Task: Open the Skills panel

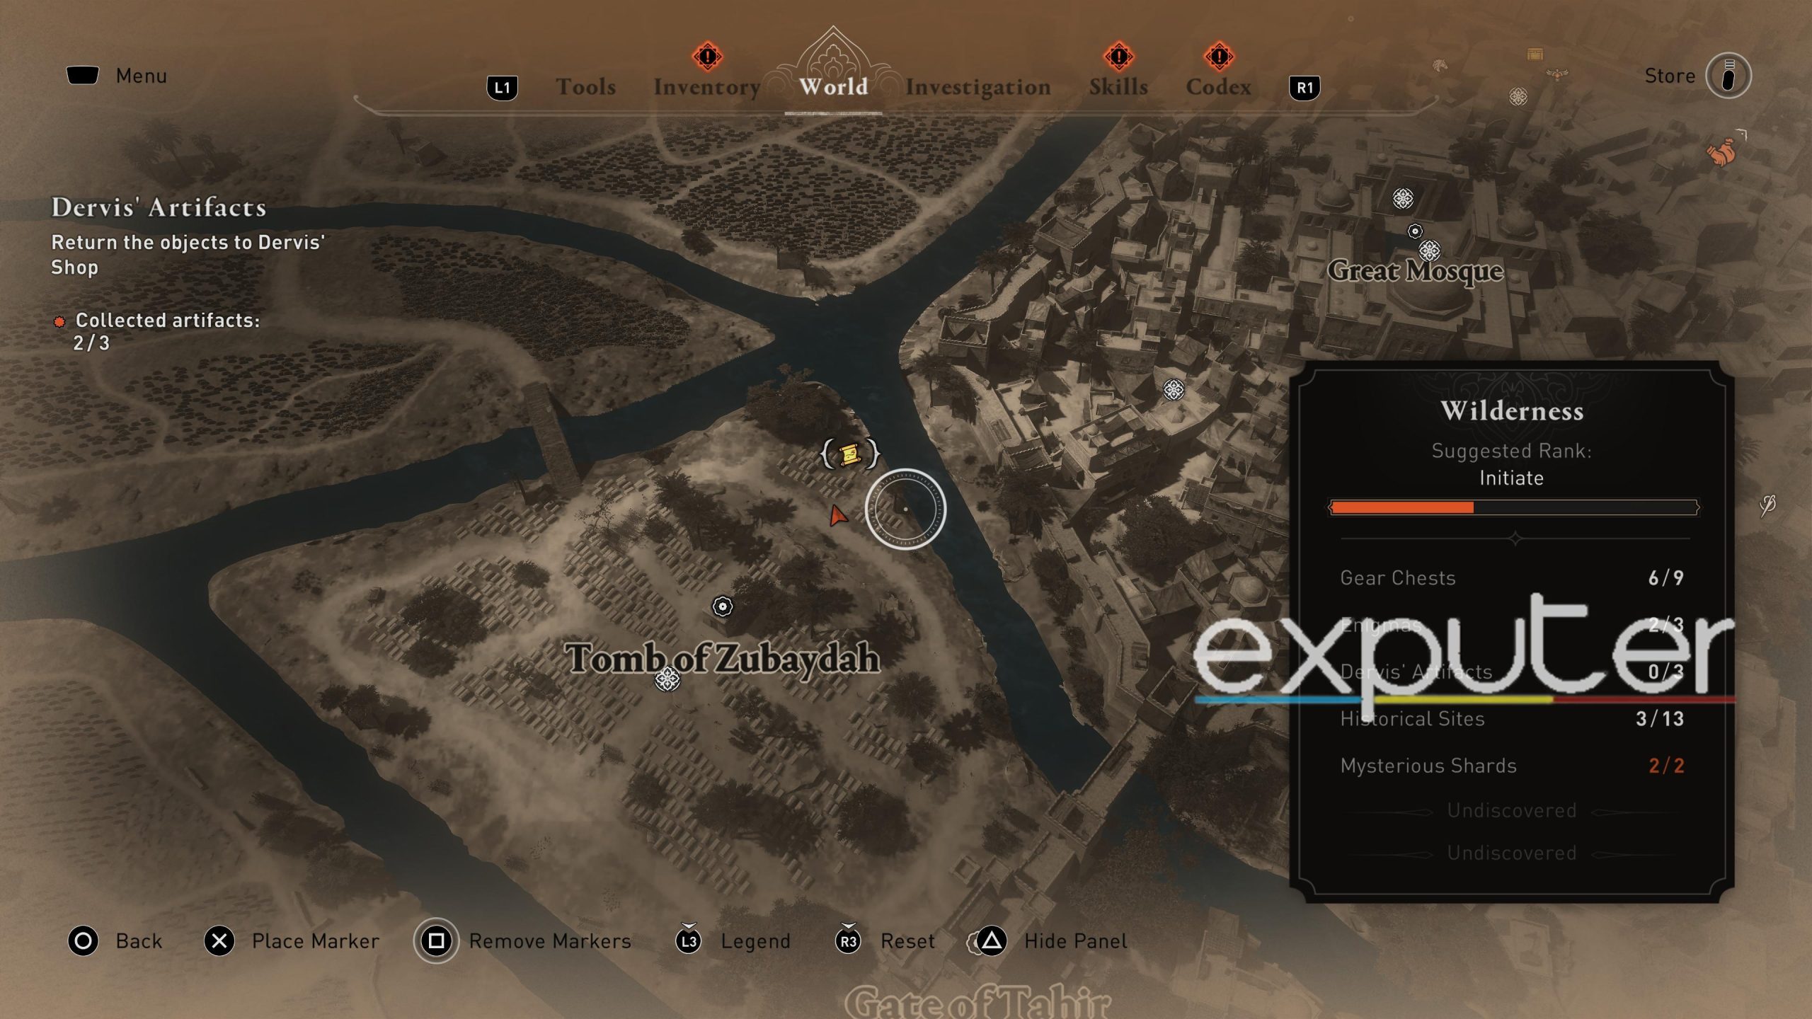Action: pos(1118,86)
